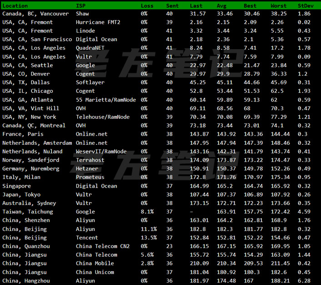Click the Hurricane FMT2 ISP entry
This screenshot has width=321, height=285.
[98, 22]
